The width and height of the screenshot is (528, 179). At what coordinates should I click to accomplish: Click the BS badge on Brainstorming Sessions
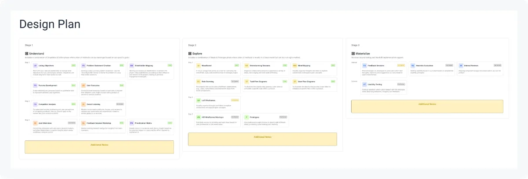click(247, 65)
